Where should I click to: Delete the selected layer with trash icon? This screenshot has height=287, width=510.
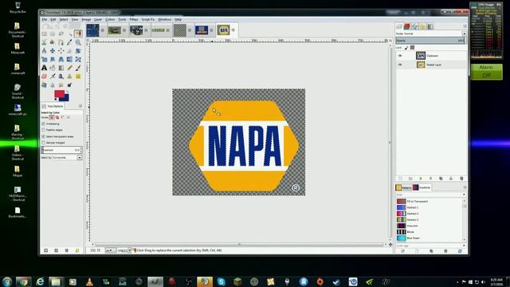461,179
